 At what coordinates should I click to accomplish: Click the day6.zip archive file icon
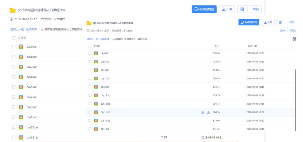pyautogui.click(x=96, y=53)
